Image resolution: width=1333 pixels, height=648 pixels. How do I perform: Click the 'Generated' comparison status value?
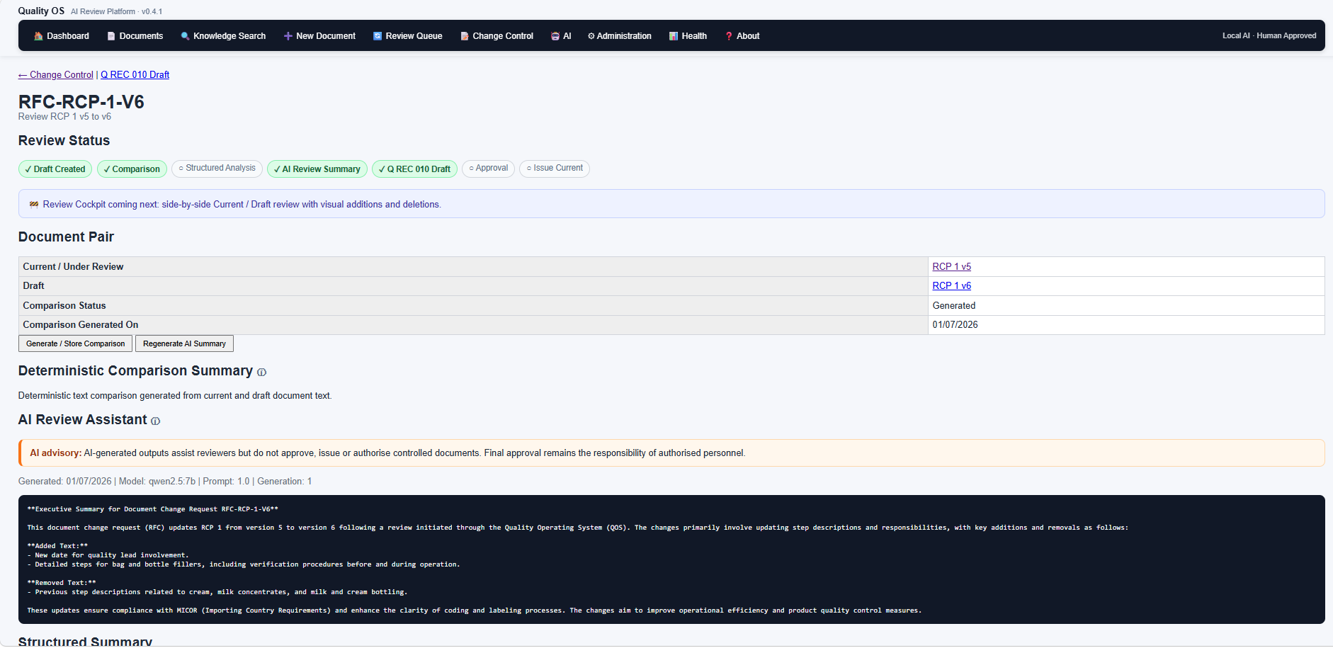pos(953,306)
